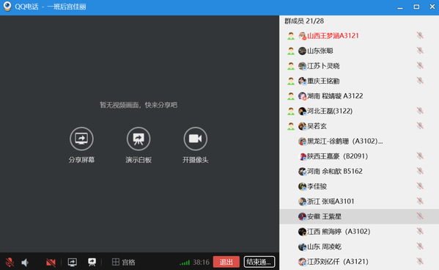Click green person icon beside 河北王磊(3122)
This screenshot has height=270, width=439.
[291, 111]
